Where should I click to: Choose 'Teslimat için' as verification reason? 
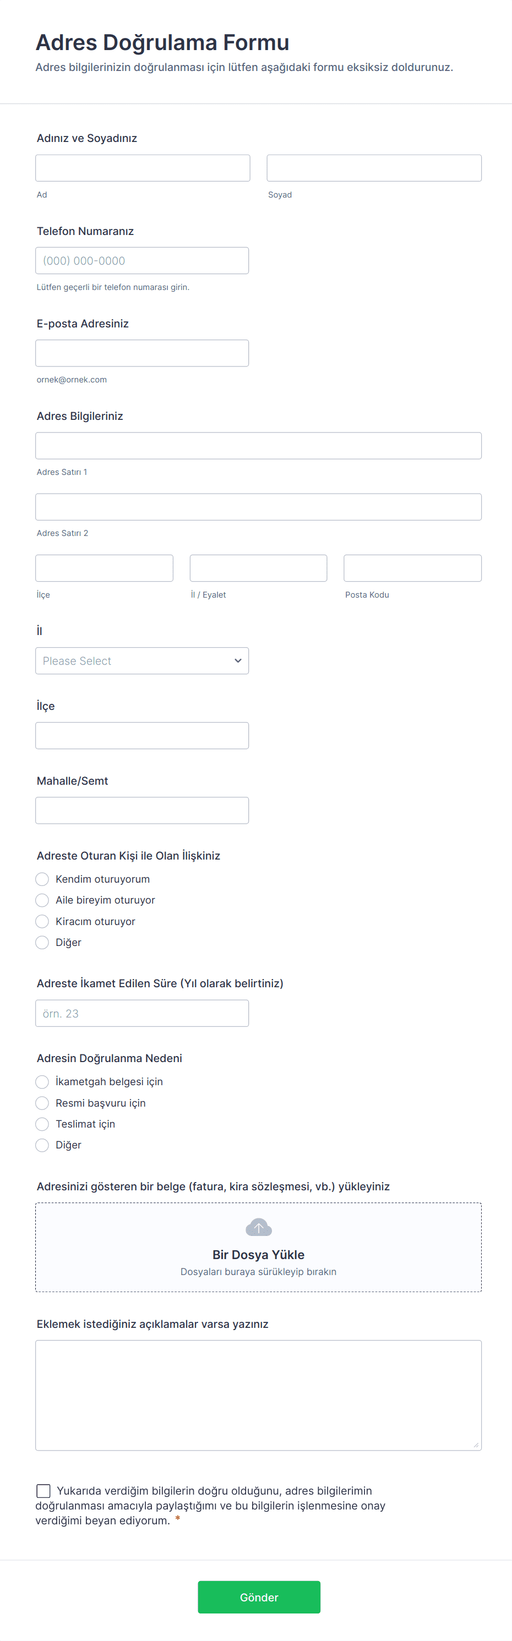point(42,1124)
